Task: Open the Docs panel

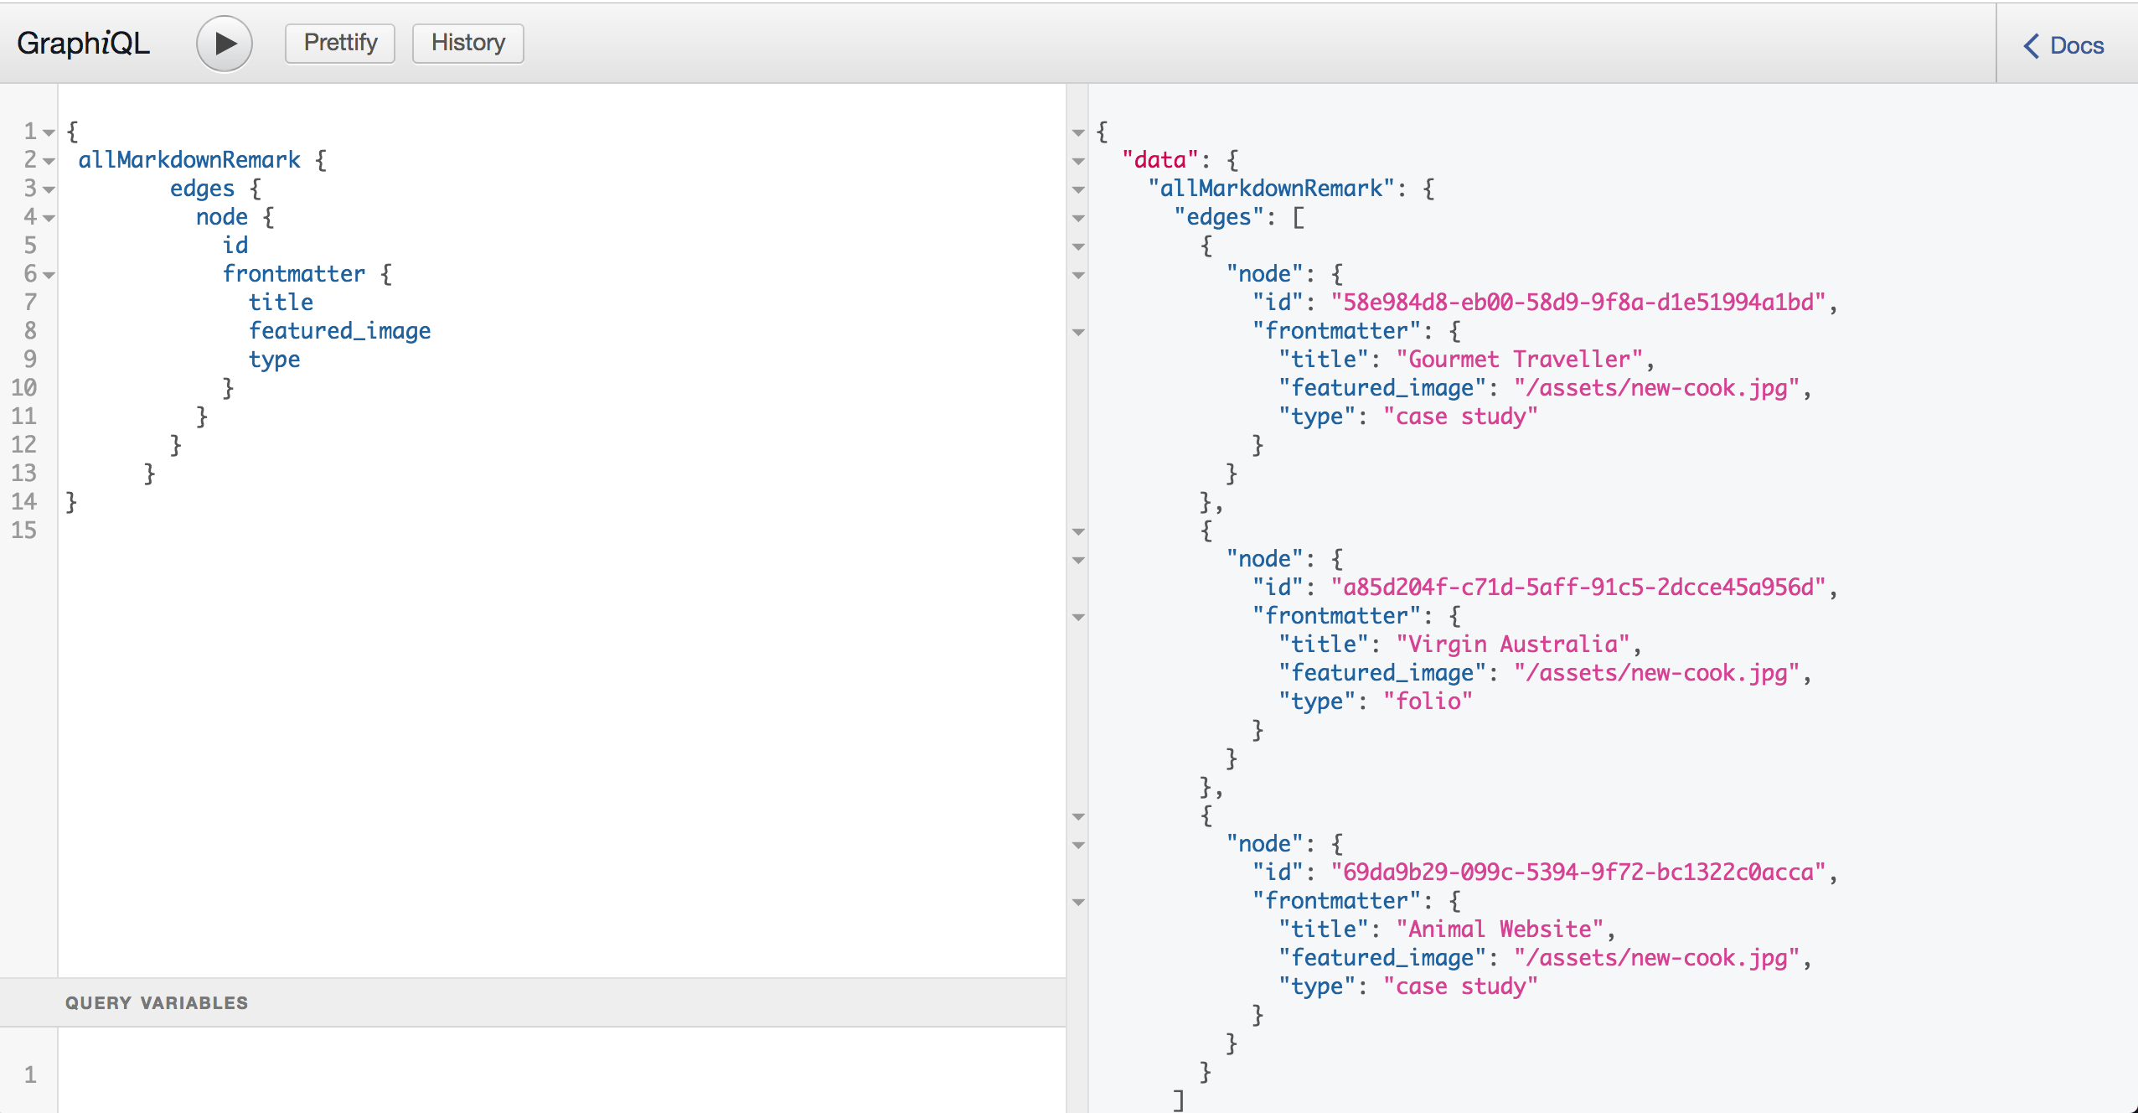Action: click(x=2073, y=45)
